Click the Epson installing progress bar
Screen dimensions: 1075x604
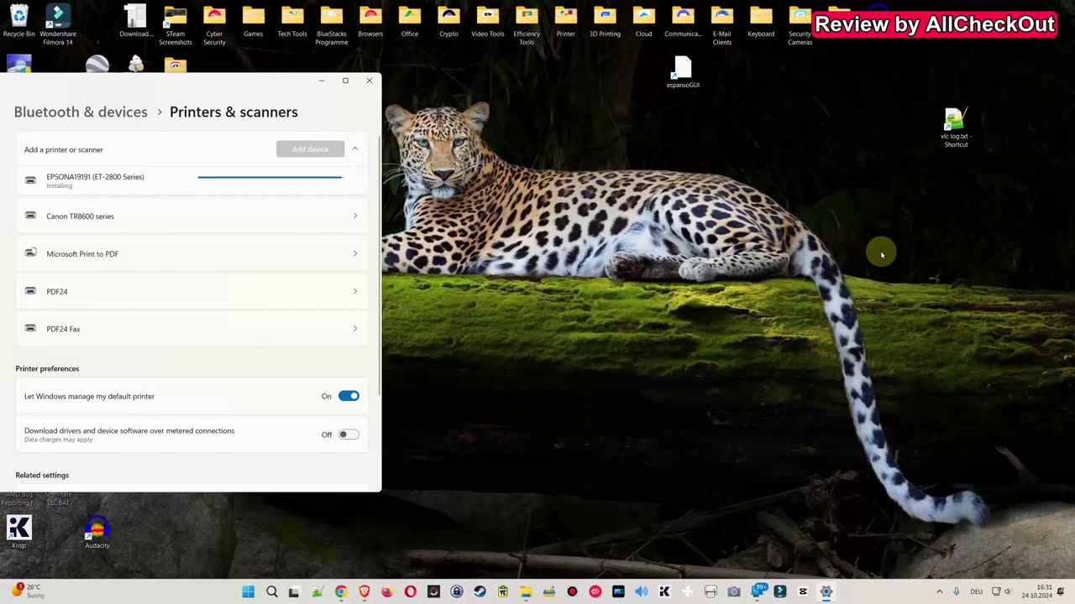270,177
